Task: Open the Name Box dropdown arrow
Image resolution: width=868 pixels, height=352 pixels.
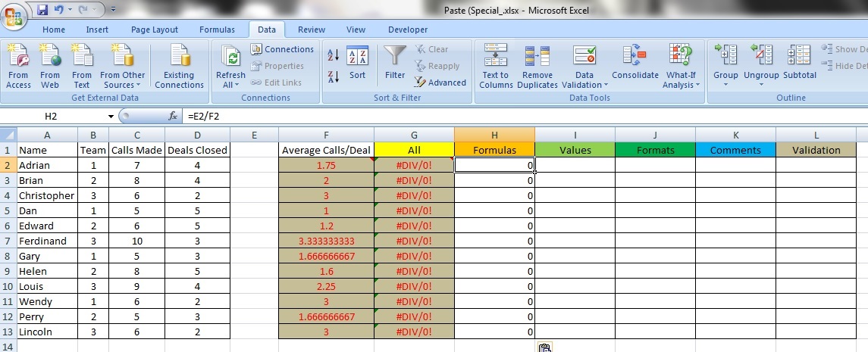Action: (111, 117)
